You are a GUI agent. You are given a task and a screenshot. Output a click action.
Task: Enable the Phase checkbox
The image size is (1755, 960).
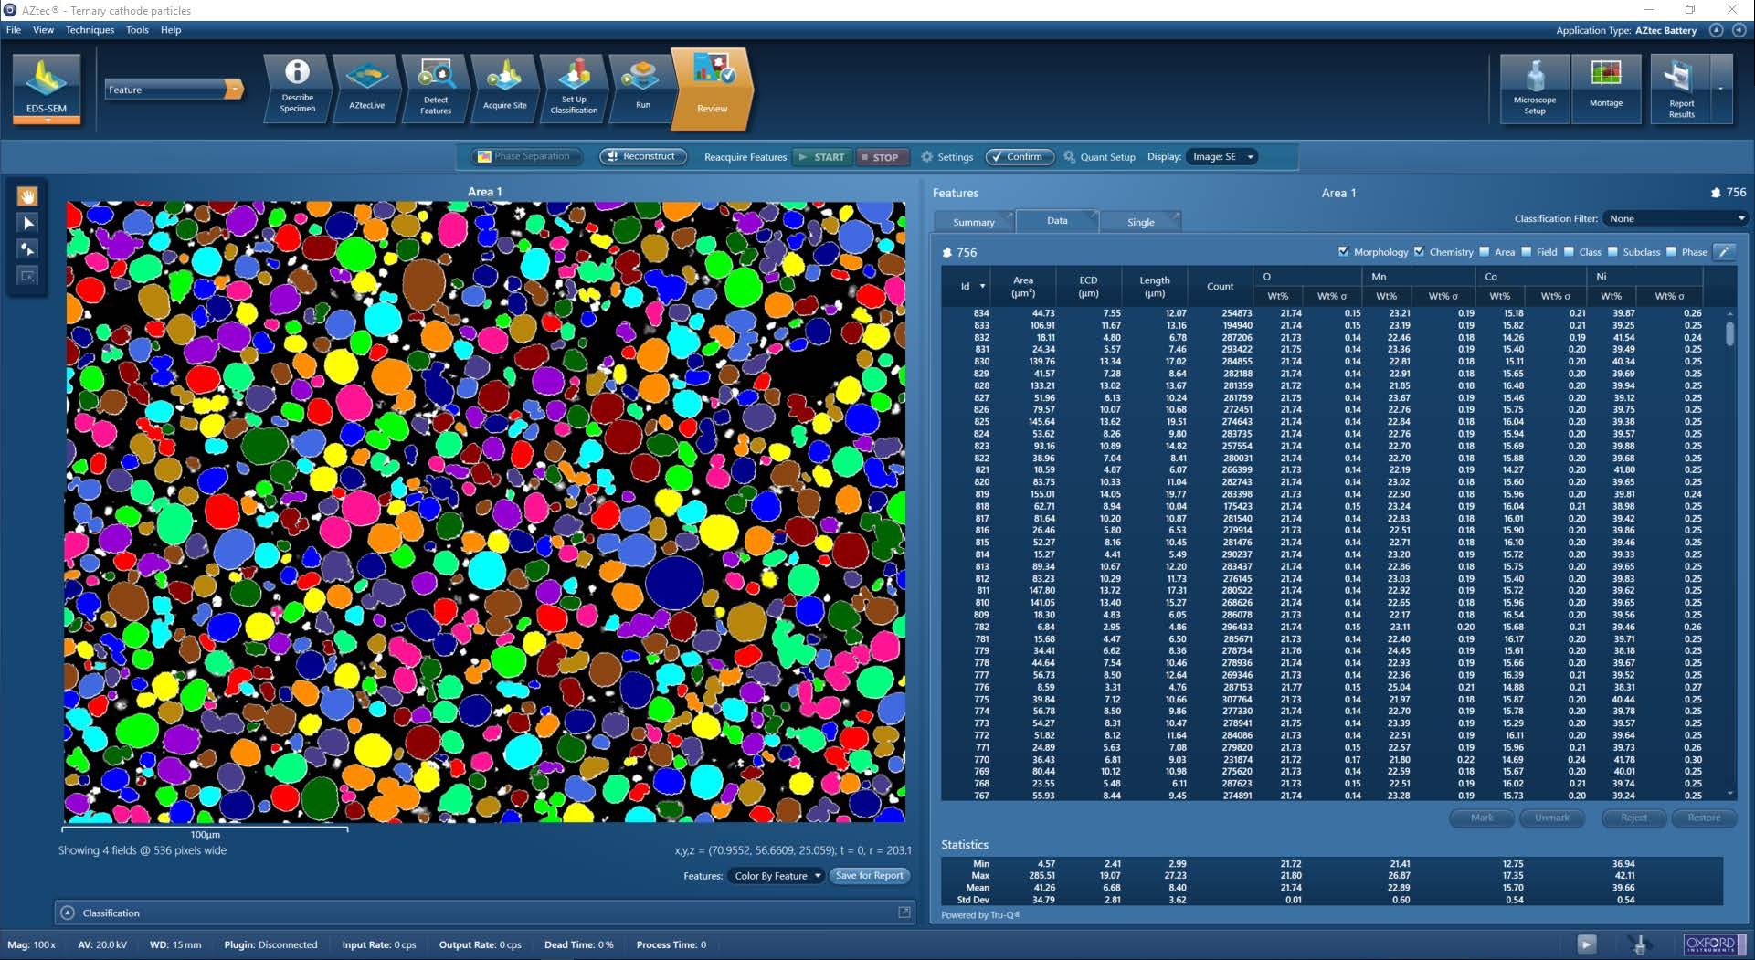(1671, 252)
